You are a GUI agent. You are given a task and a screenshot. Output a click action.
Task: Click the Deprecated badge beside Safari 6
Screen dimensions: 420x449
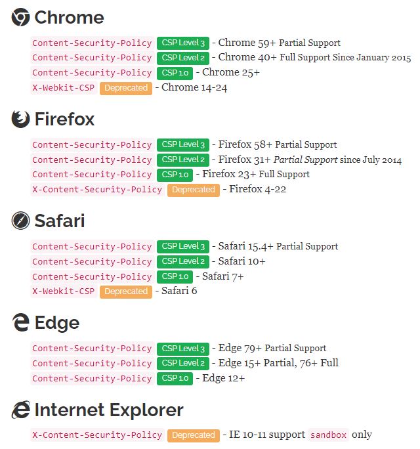pos(126,291)
